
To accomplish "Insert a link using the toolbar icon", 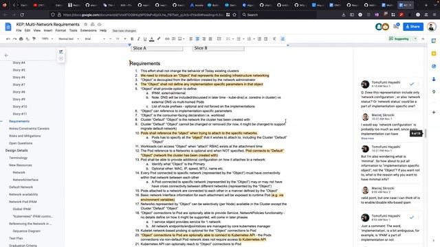I will click(x=167, y=39).
